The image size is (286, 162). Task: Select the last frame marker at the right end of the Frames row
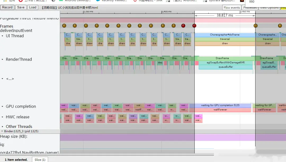pyautogui.click(x=280, y=26)
